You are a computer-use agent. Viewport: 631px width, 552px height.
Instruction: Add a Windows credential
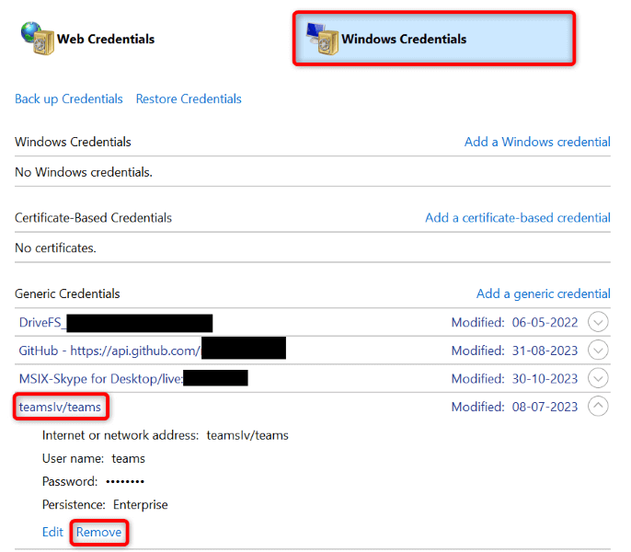[x=537, y=142]
